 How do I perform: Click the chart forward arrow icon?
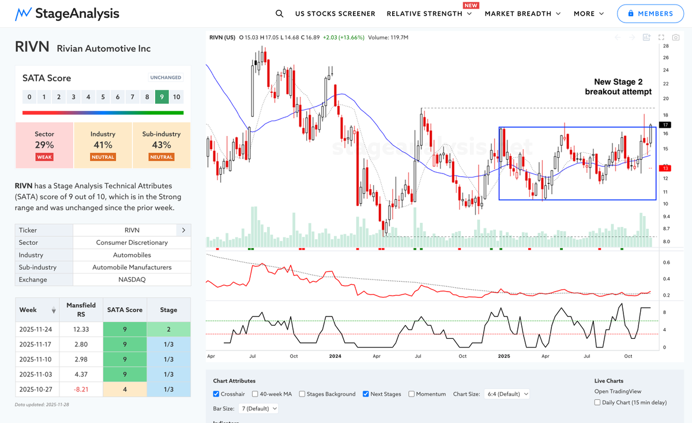pyautogui.click(x=632, y=37)
